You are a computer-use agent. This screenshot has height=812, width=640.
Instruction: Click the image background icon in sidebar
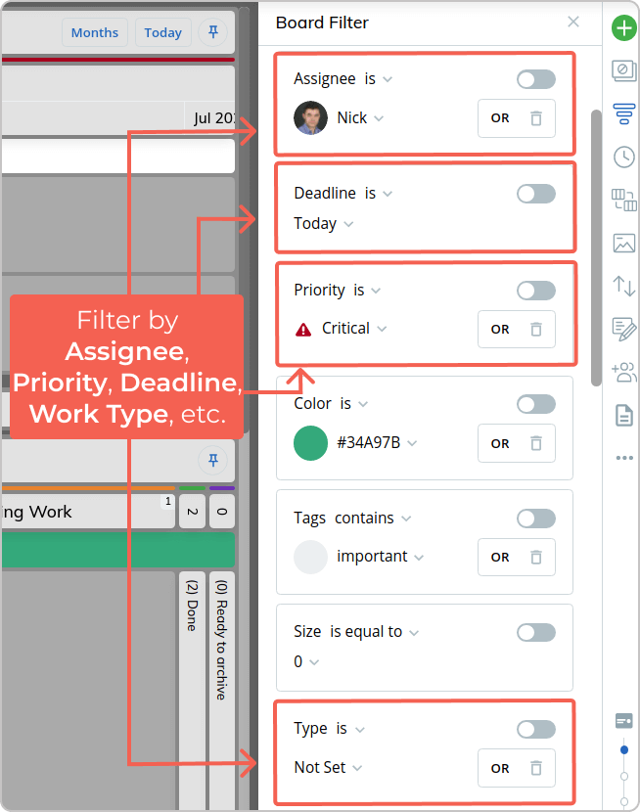pos(624,243)
